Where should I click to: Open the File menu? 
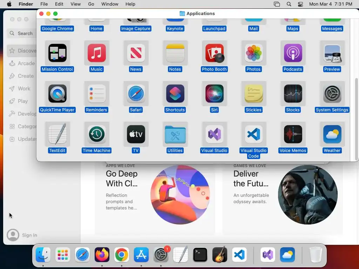click(44, 4)
